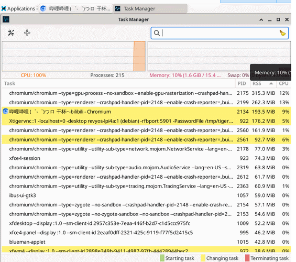
Task: Select the blueman-applet process row
Action: point(146,242)
